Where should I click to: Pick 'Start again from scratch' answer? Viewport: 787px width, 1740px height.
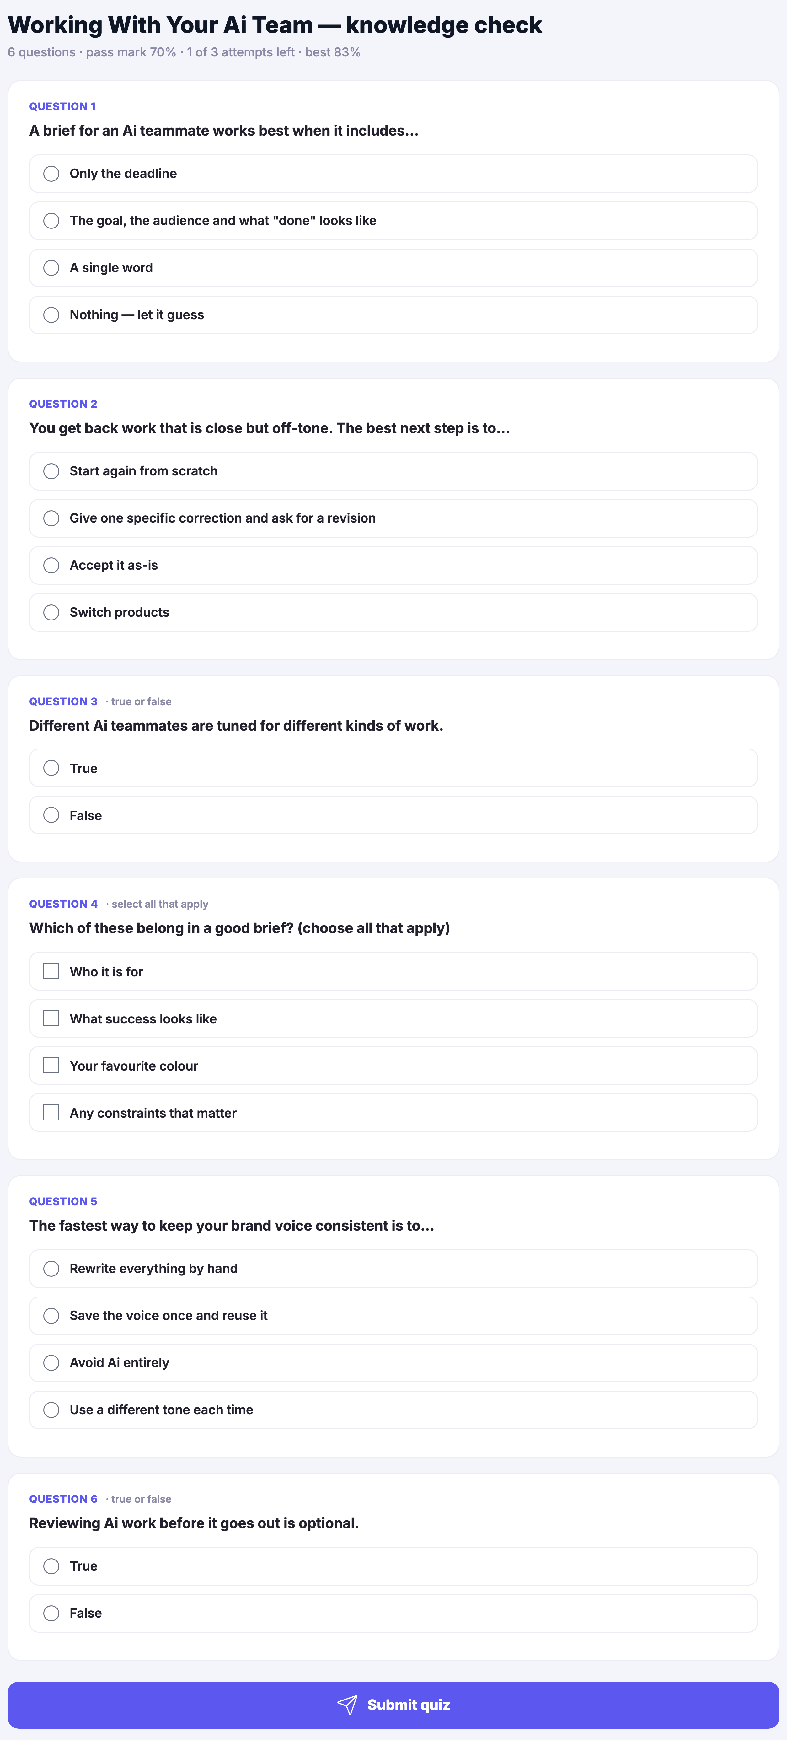point(393,471)
